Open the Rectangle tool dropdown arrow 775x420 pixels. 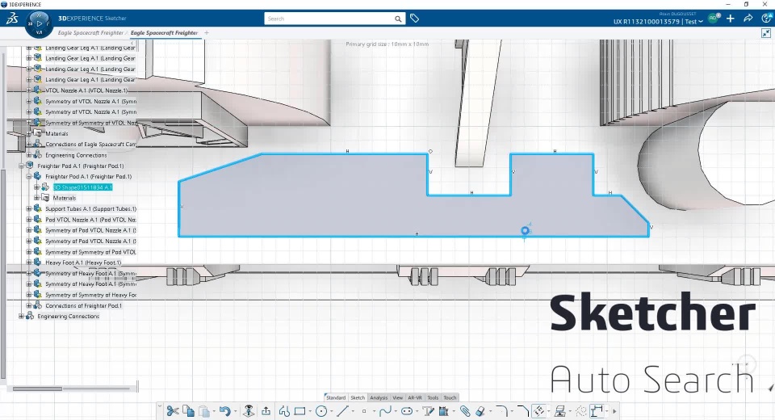point(310,411)
